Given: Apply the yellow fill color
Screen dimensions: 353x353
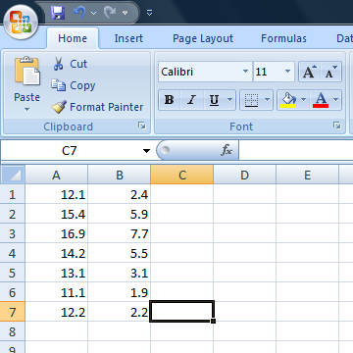Looking at the screenshot, I should pos(288,100).
